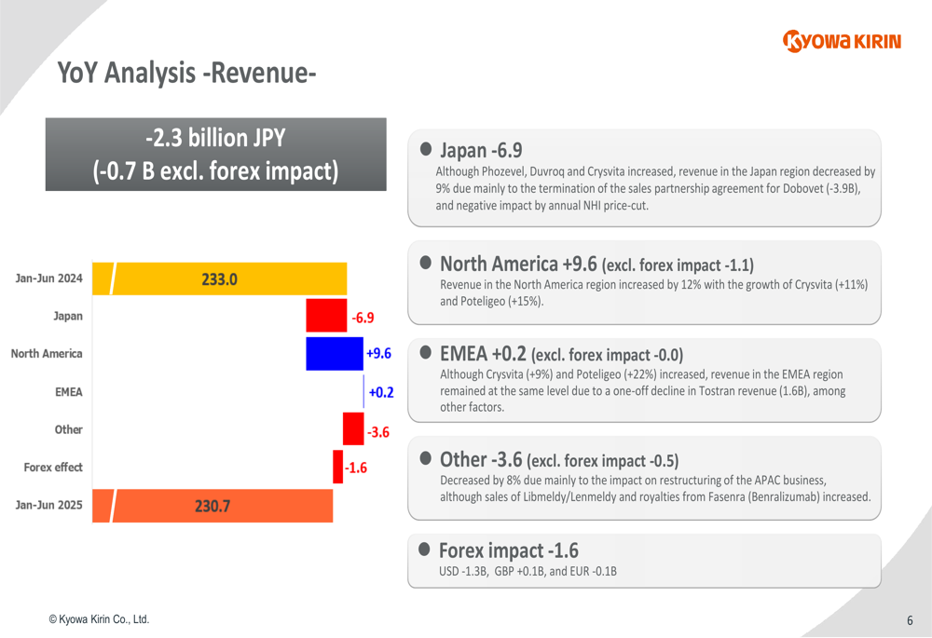Click the Kyowa Kirin logo
932x638 pixels.
pos(842,41)
